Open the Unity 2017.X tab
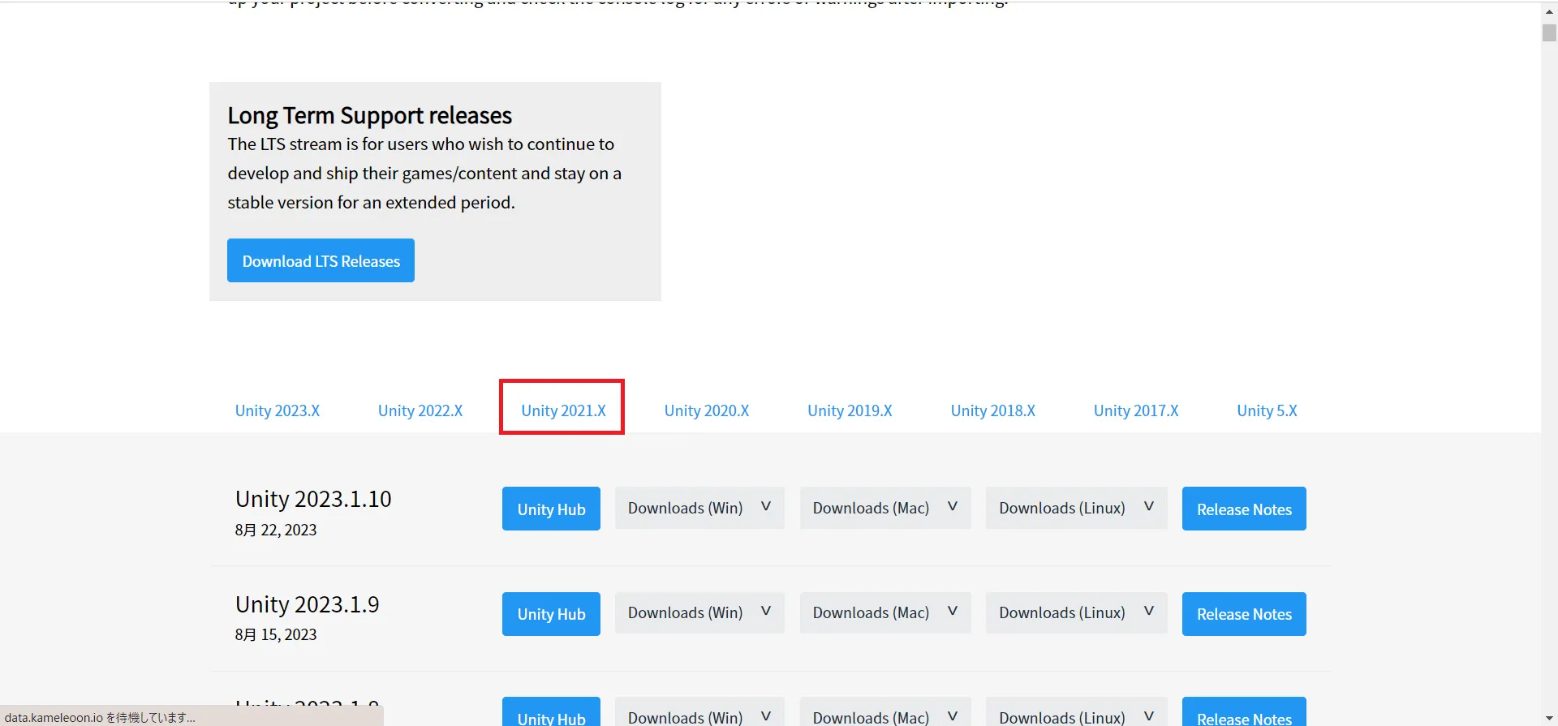This screenshot has width=1558, height=726. click(1136, 410)
